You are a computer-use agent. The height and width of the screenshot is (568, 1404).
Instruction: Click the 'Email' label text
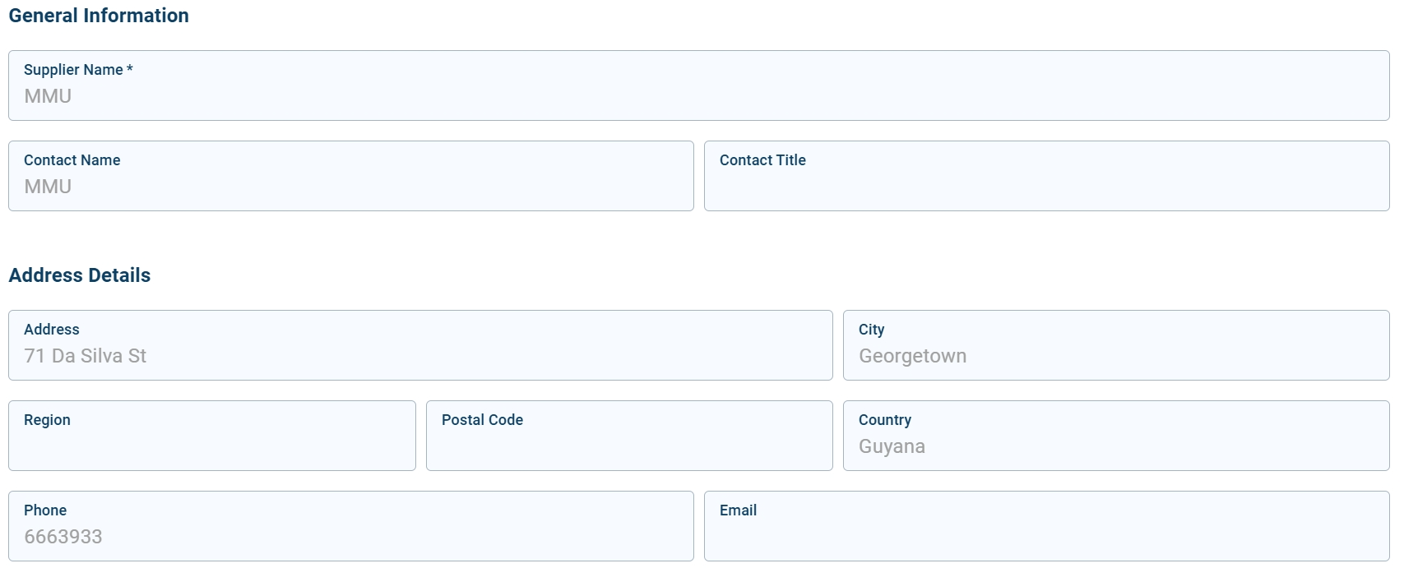pyautogui.click(x=738, y=510)
